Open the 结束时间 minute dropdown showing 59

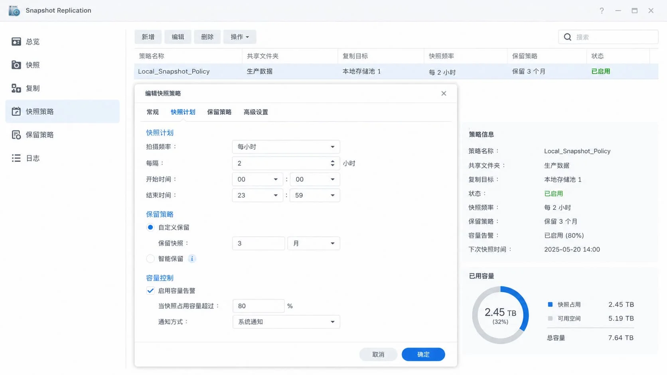tap(315, 195)
